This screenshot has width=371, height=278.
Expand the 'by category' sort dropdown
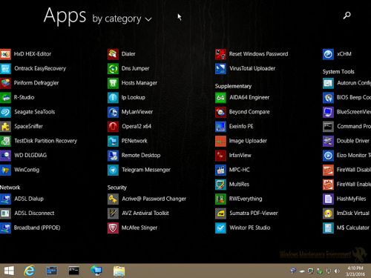pos(122,19)
